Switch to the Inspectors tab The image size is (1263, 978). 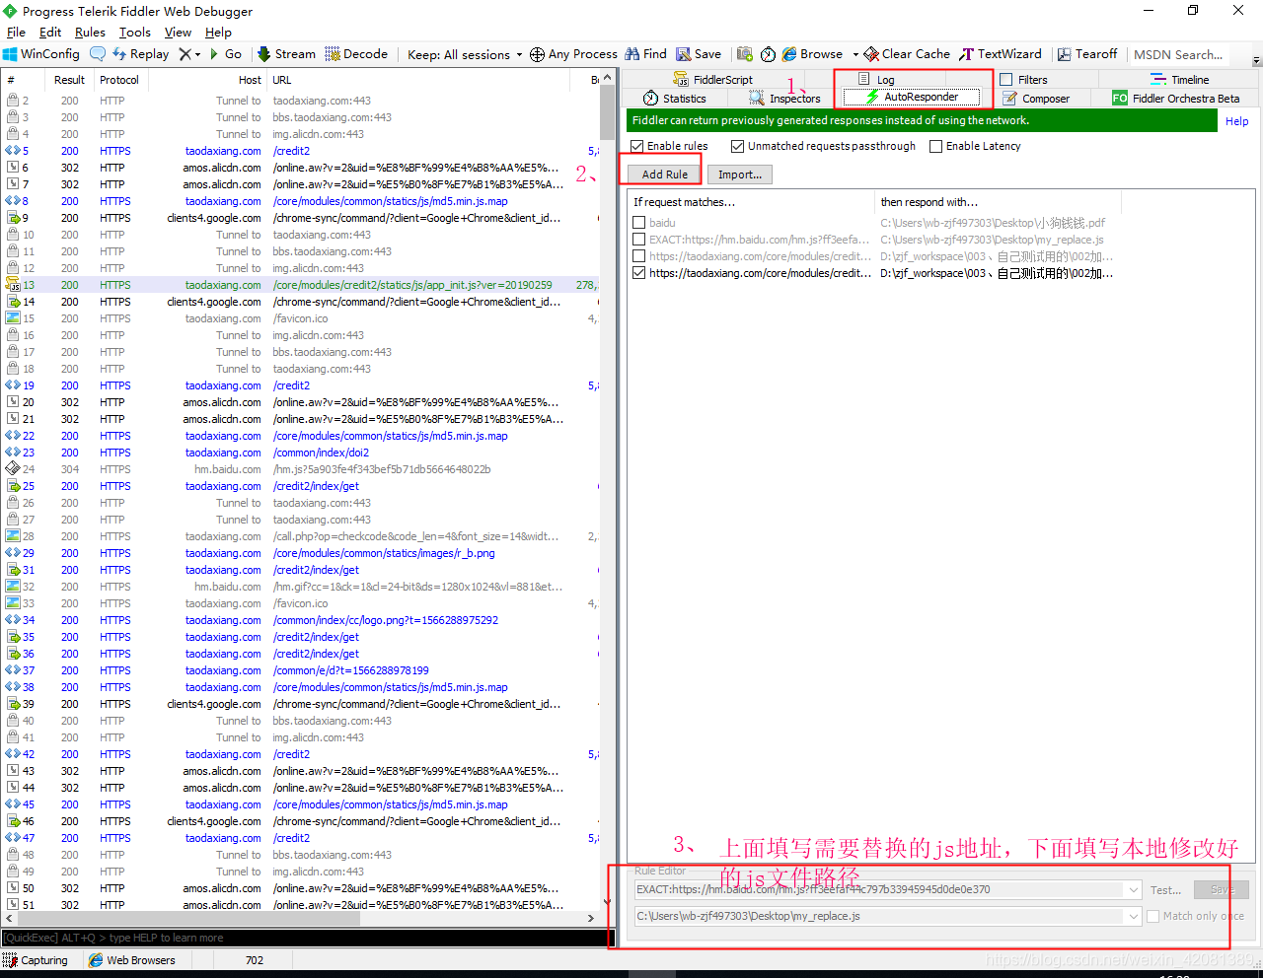(784, 99)
